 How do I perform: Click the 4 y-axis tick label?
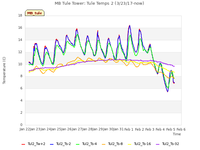point(21,101)
